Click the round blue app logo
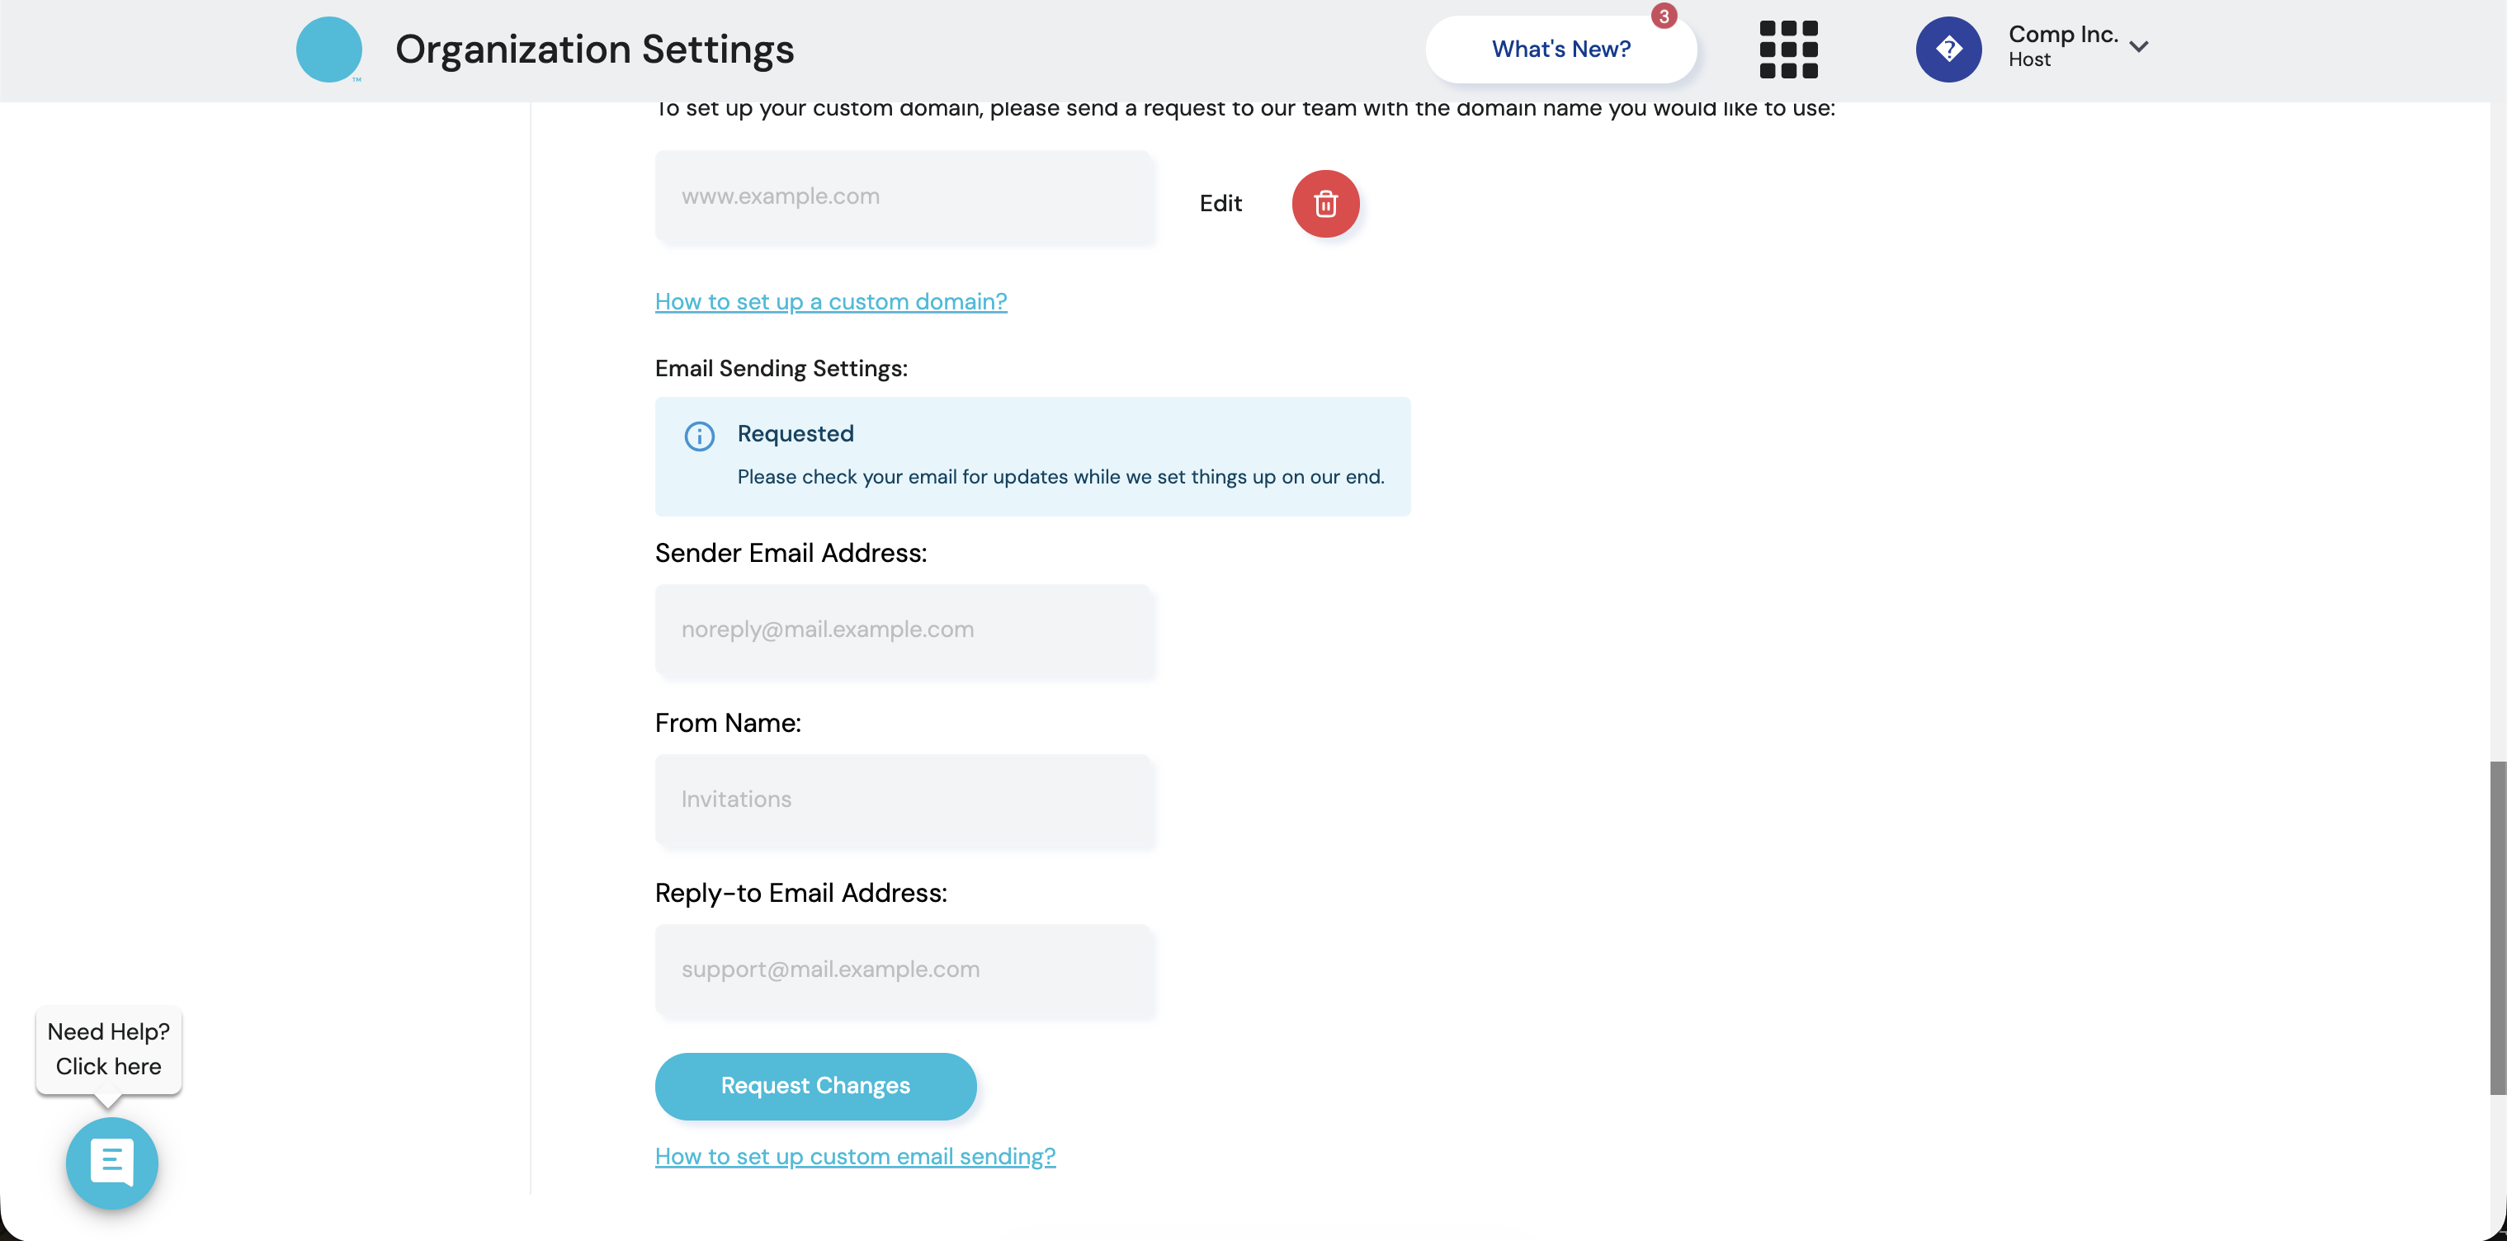 pos(329,50)
